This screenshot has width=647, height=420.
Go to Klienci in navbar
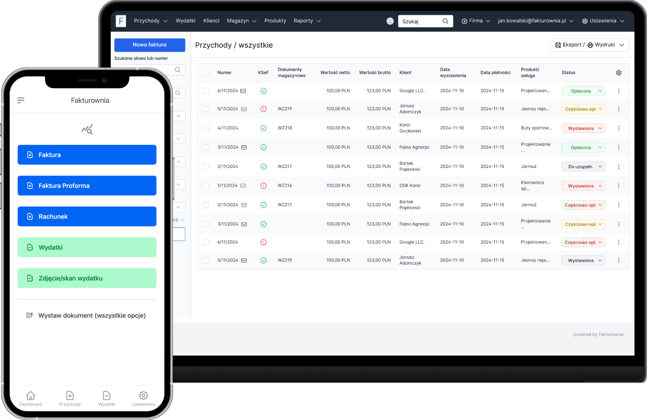coord(211,21)
